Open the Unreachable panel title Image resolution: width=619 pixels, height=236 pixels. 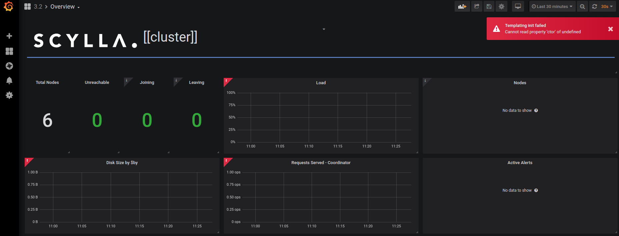pos(97,83)
